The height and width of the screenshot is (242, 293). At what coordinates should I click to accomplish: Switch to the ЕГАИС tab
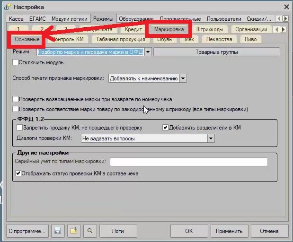click(37, 19)
